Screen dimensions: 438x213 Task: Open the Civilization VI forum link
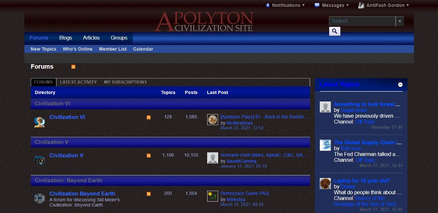[x=67, y=117]
